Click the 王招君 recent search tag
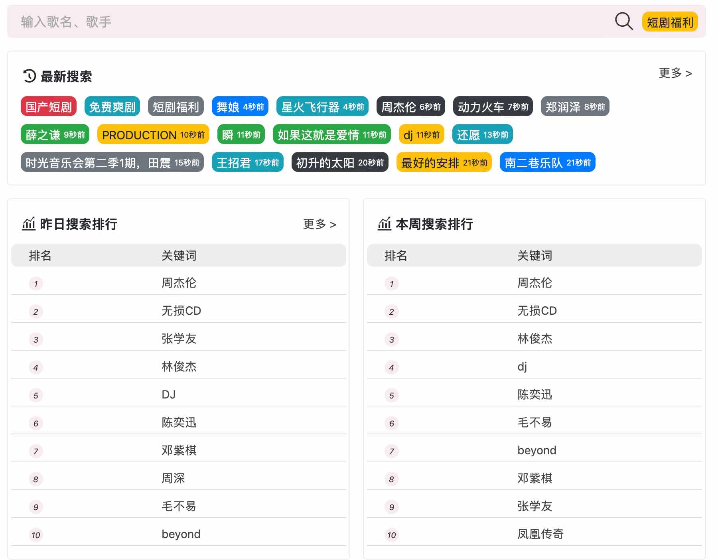This screenshot has width=718, height=560. pos(248,162)
